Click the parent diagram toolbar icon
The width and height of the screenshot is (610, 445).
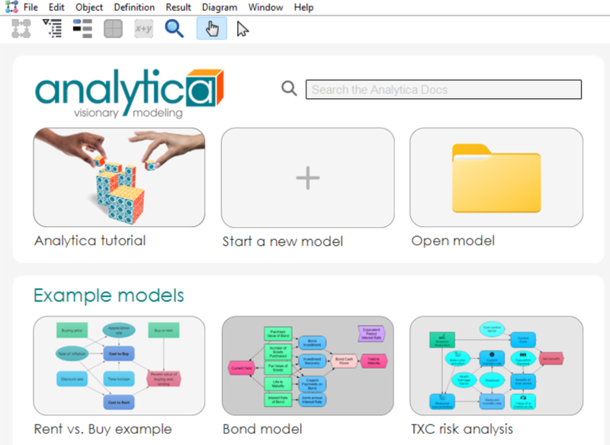point(21,29)
